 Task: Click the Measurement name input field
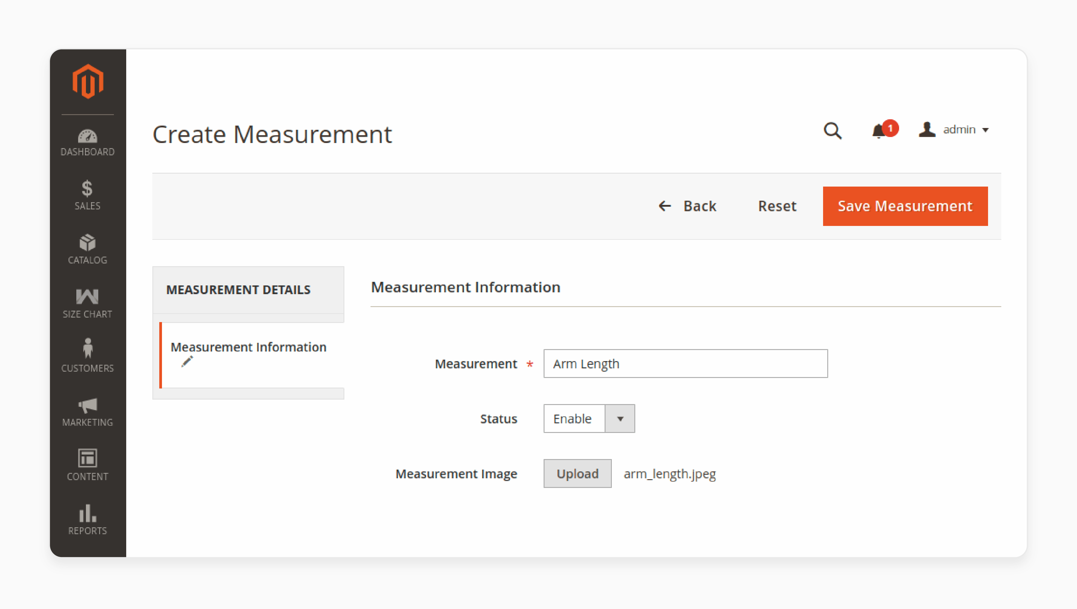click(685, 364)
